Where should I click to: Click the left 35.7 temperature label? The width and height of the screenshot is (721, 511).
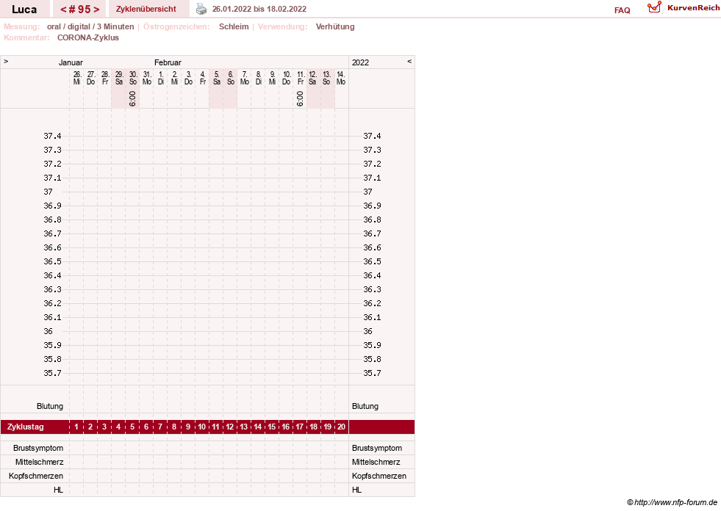52,373
